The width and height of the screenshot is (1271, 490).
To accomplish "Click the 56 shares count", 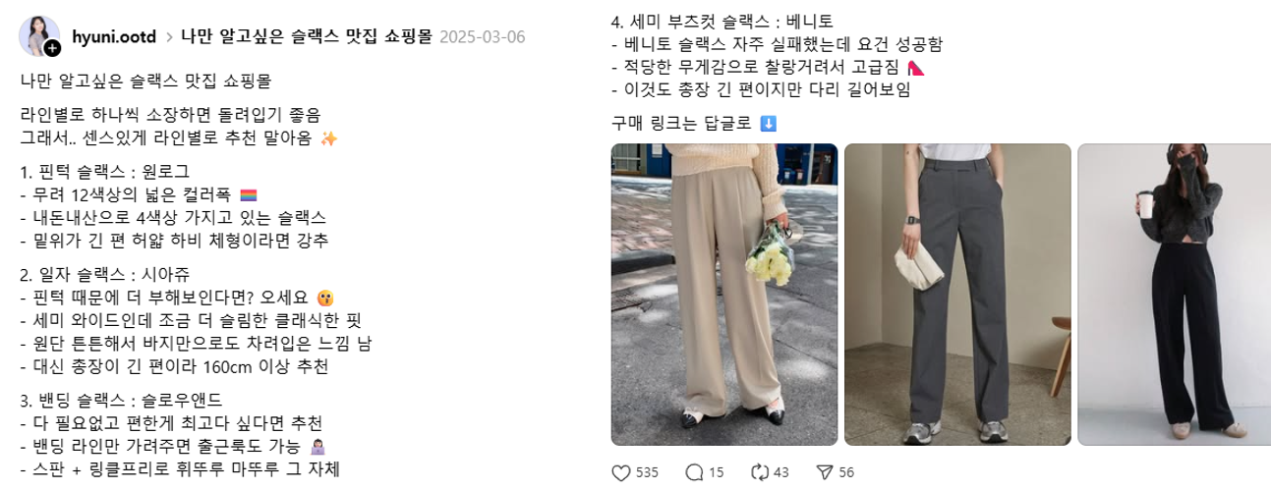I will pyautogui.click(x=846, y=473).
